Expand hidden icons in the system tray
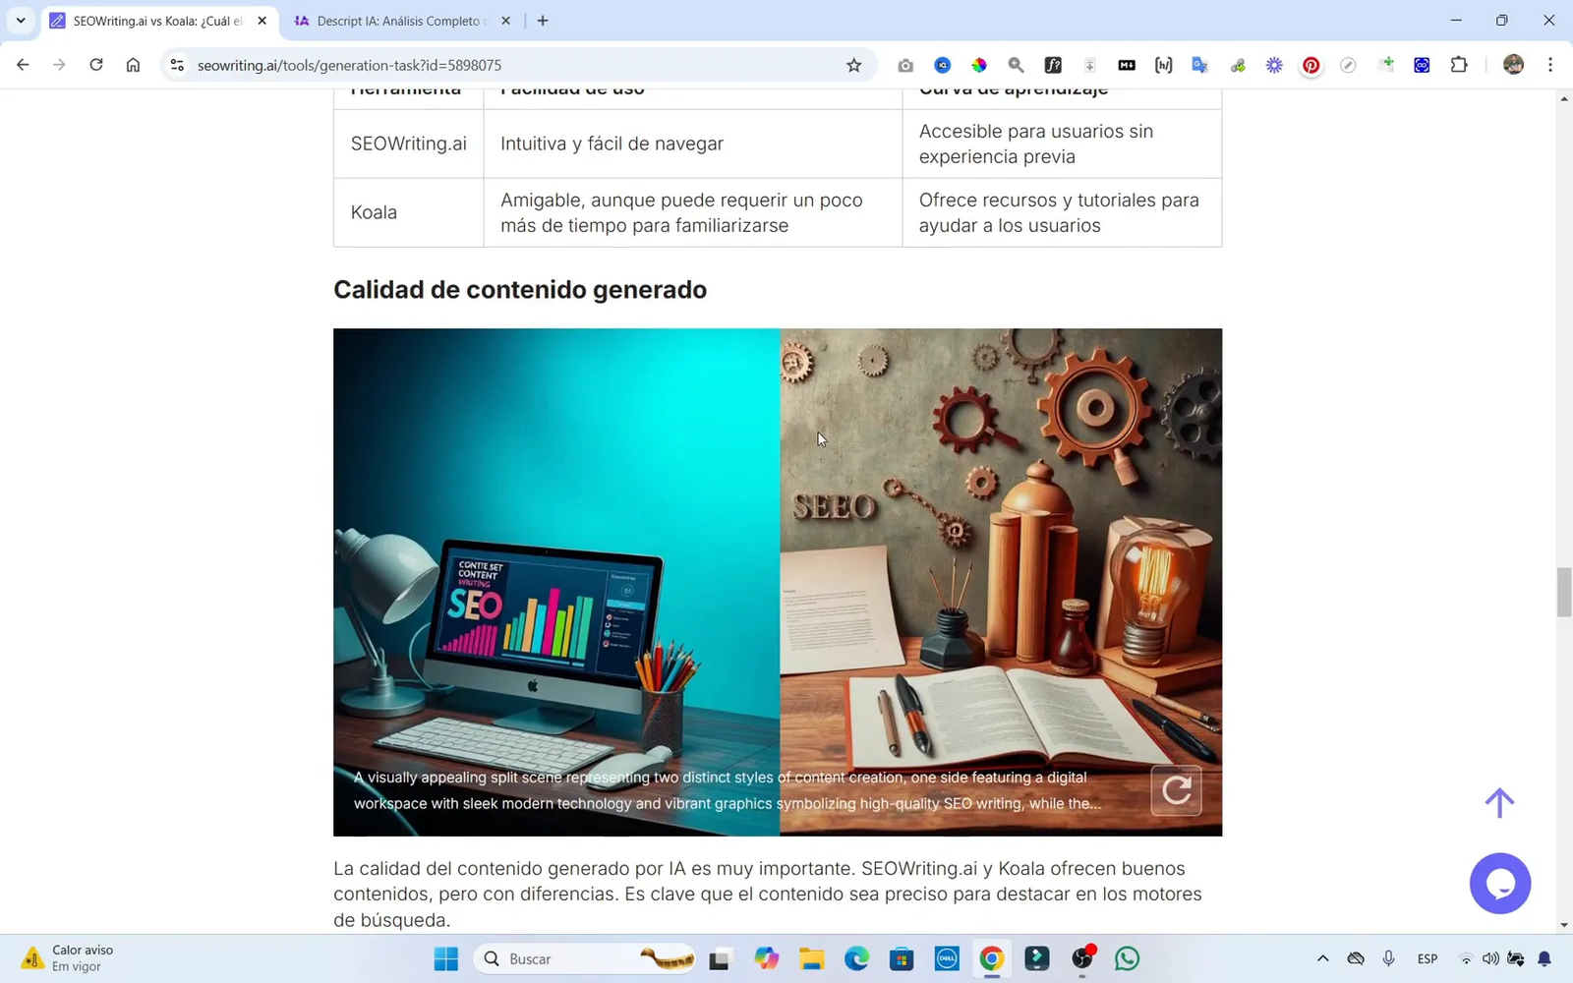The height and width of the screenshot is (983, 1573). pos(1321,958)
